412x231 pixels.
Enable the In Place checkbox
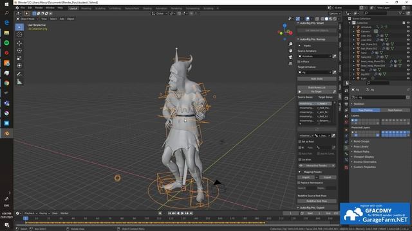point(299,62)
